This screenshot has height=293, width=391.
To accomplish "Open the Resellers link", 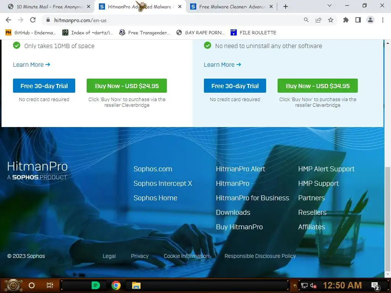I will [312, 212].
